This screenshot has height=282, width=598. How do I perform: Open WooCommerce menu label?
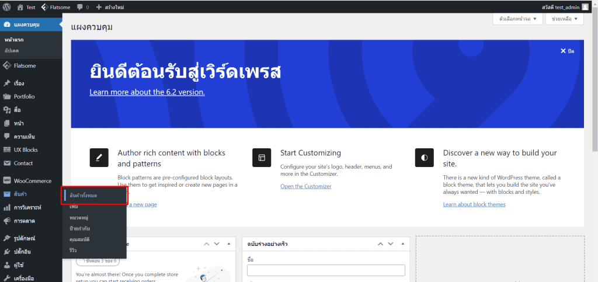(x=33, y=181)
